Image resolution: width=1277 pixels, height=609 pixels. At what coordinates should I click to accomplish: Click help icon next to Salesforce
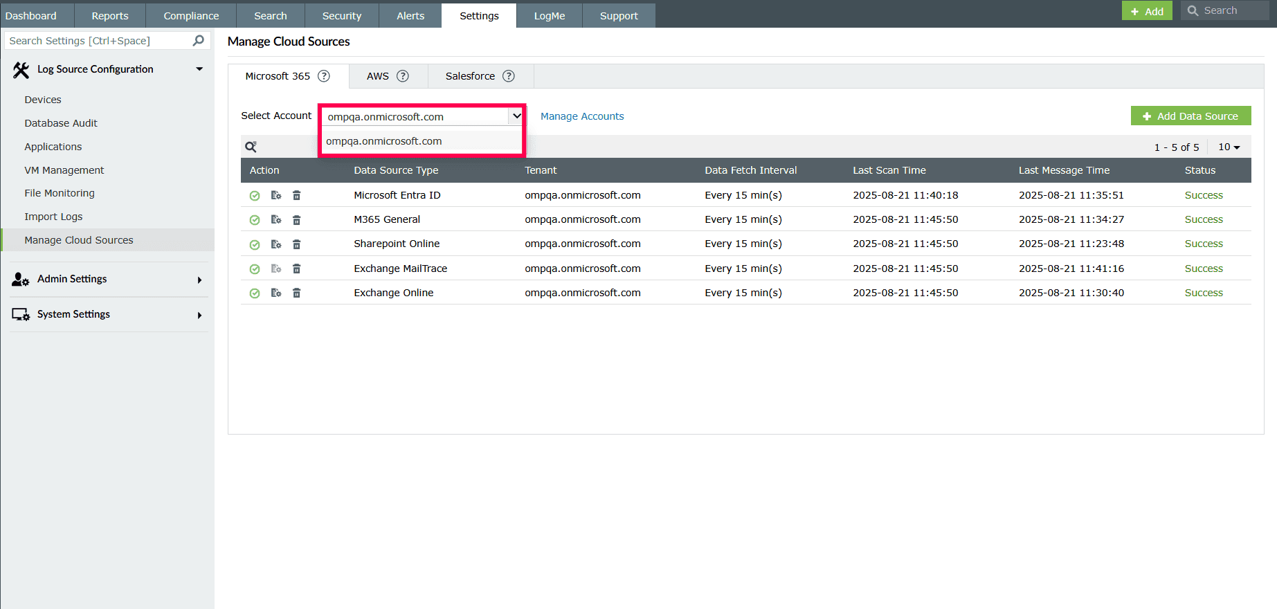(509, 76)
